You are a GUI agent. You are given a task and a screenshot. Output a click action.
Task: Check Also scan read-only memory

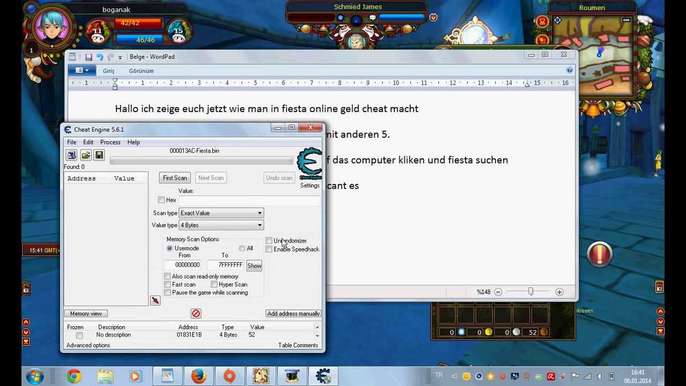(x=167, y=277)
